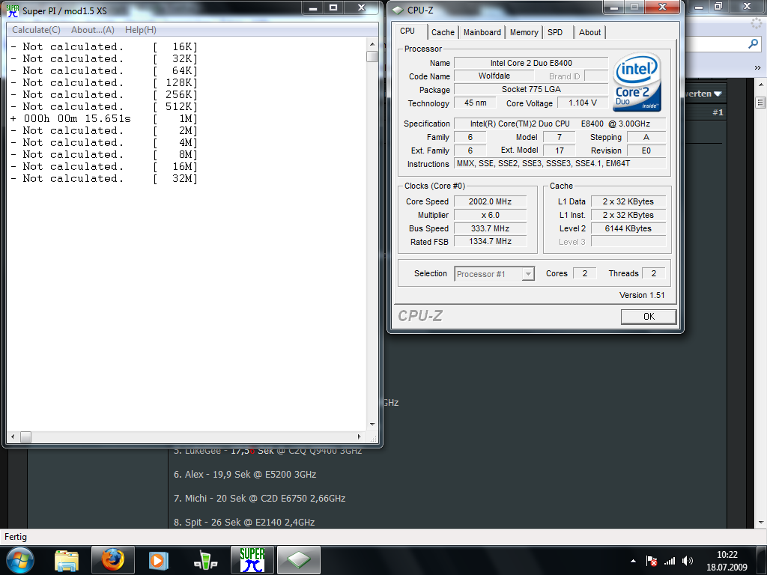Open Windows Explorer folder in taskbar

point(67,559)
